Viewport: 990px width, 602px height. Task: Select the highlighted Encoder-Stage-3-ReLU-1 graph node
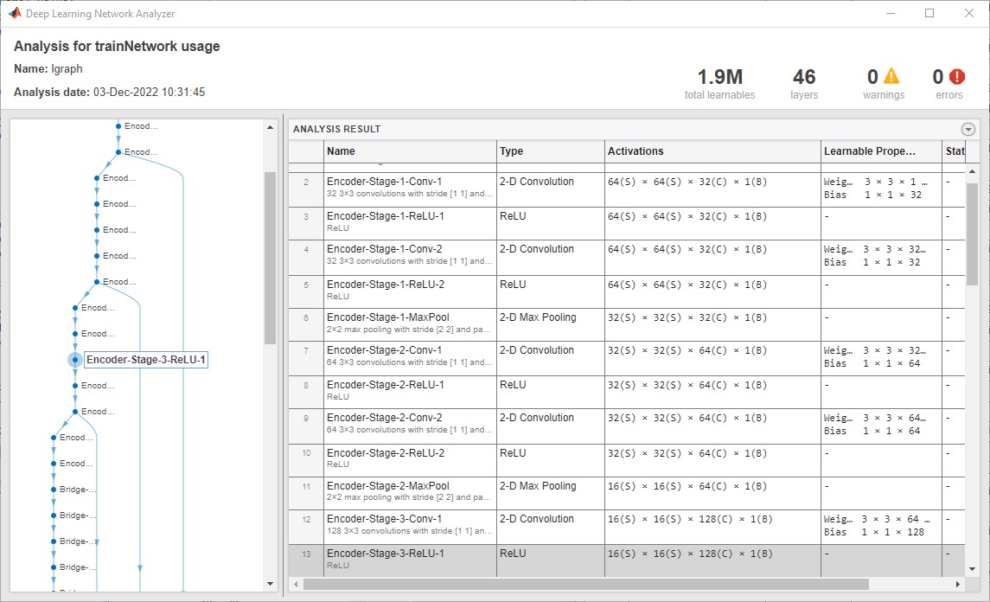pos(75,360)
